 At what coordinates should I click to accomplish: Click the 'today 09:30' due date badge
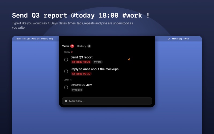pos(81,74)
